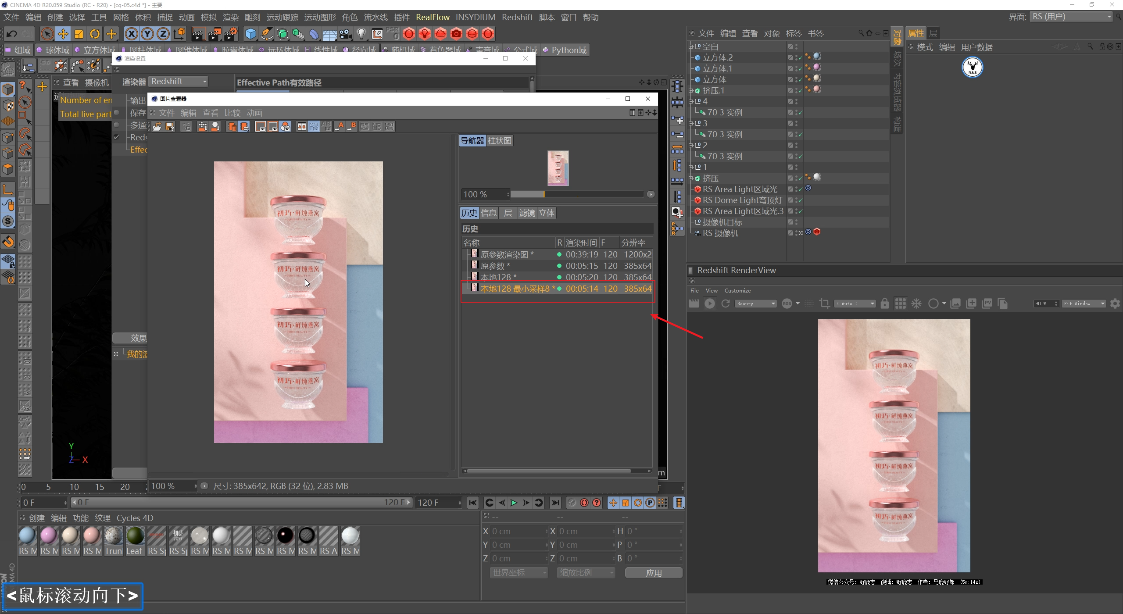1123x614 pixels.
Task: Toggle the crop region icon in Redshift RenderView
Action: tap(825, 303)
